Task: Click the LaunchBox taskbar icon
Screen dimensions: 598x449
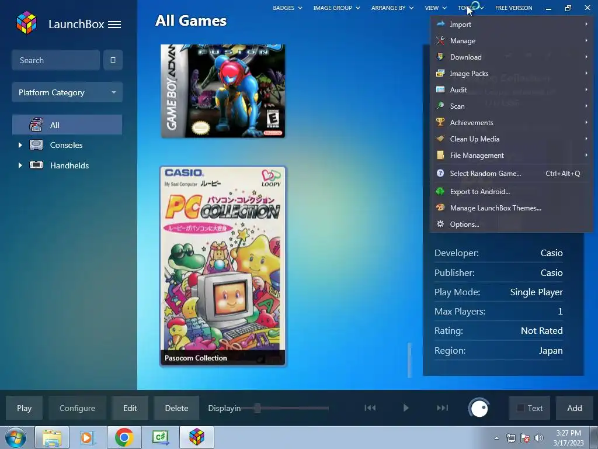Action: click(x=196, y=437)
